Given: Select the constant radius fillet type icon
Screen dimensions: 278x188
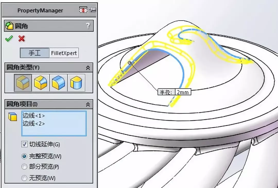Looking at the screenshot, I should [23, 83].
